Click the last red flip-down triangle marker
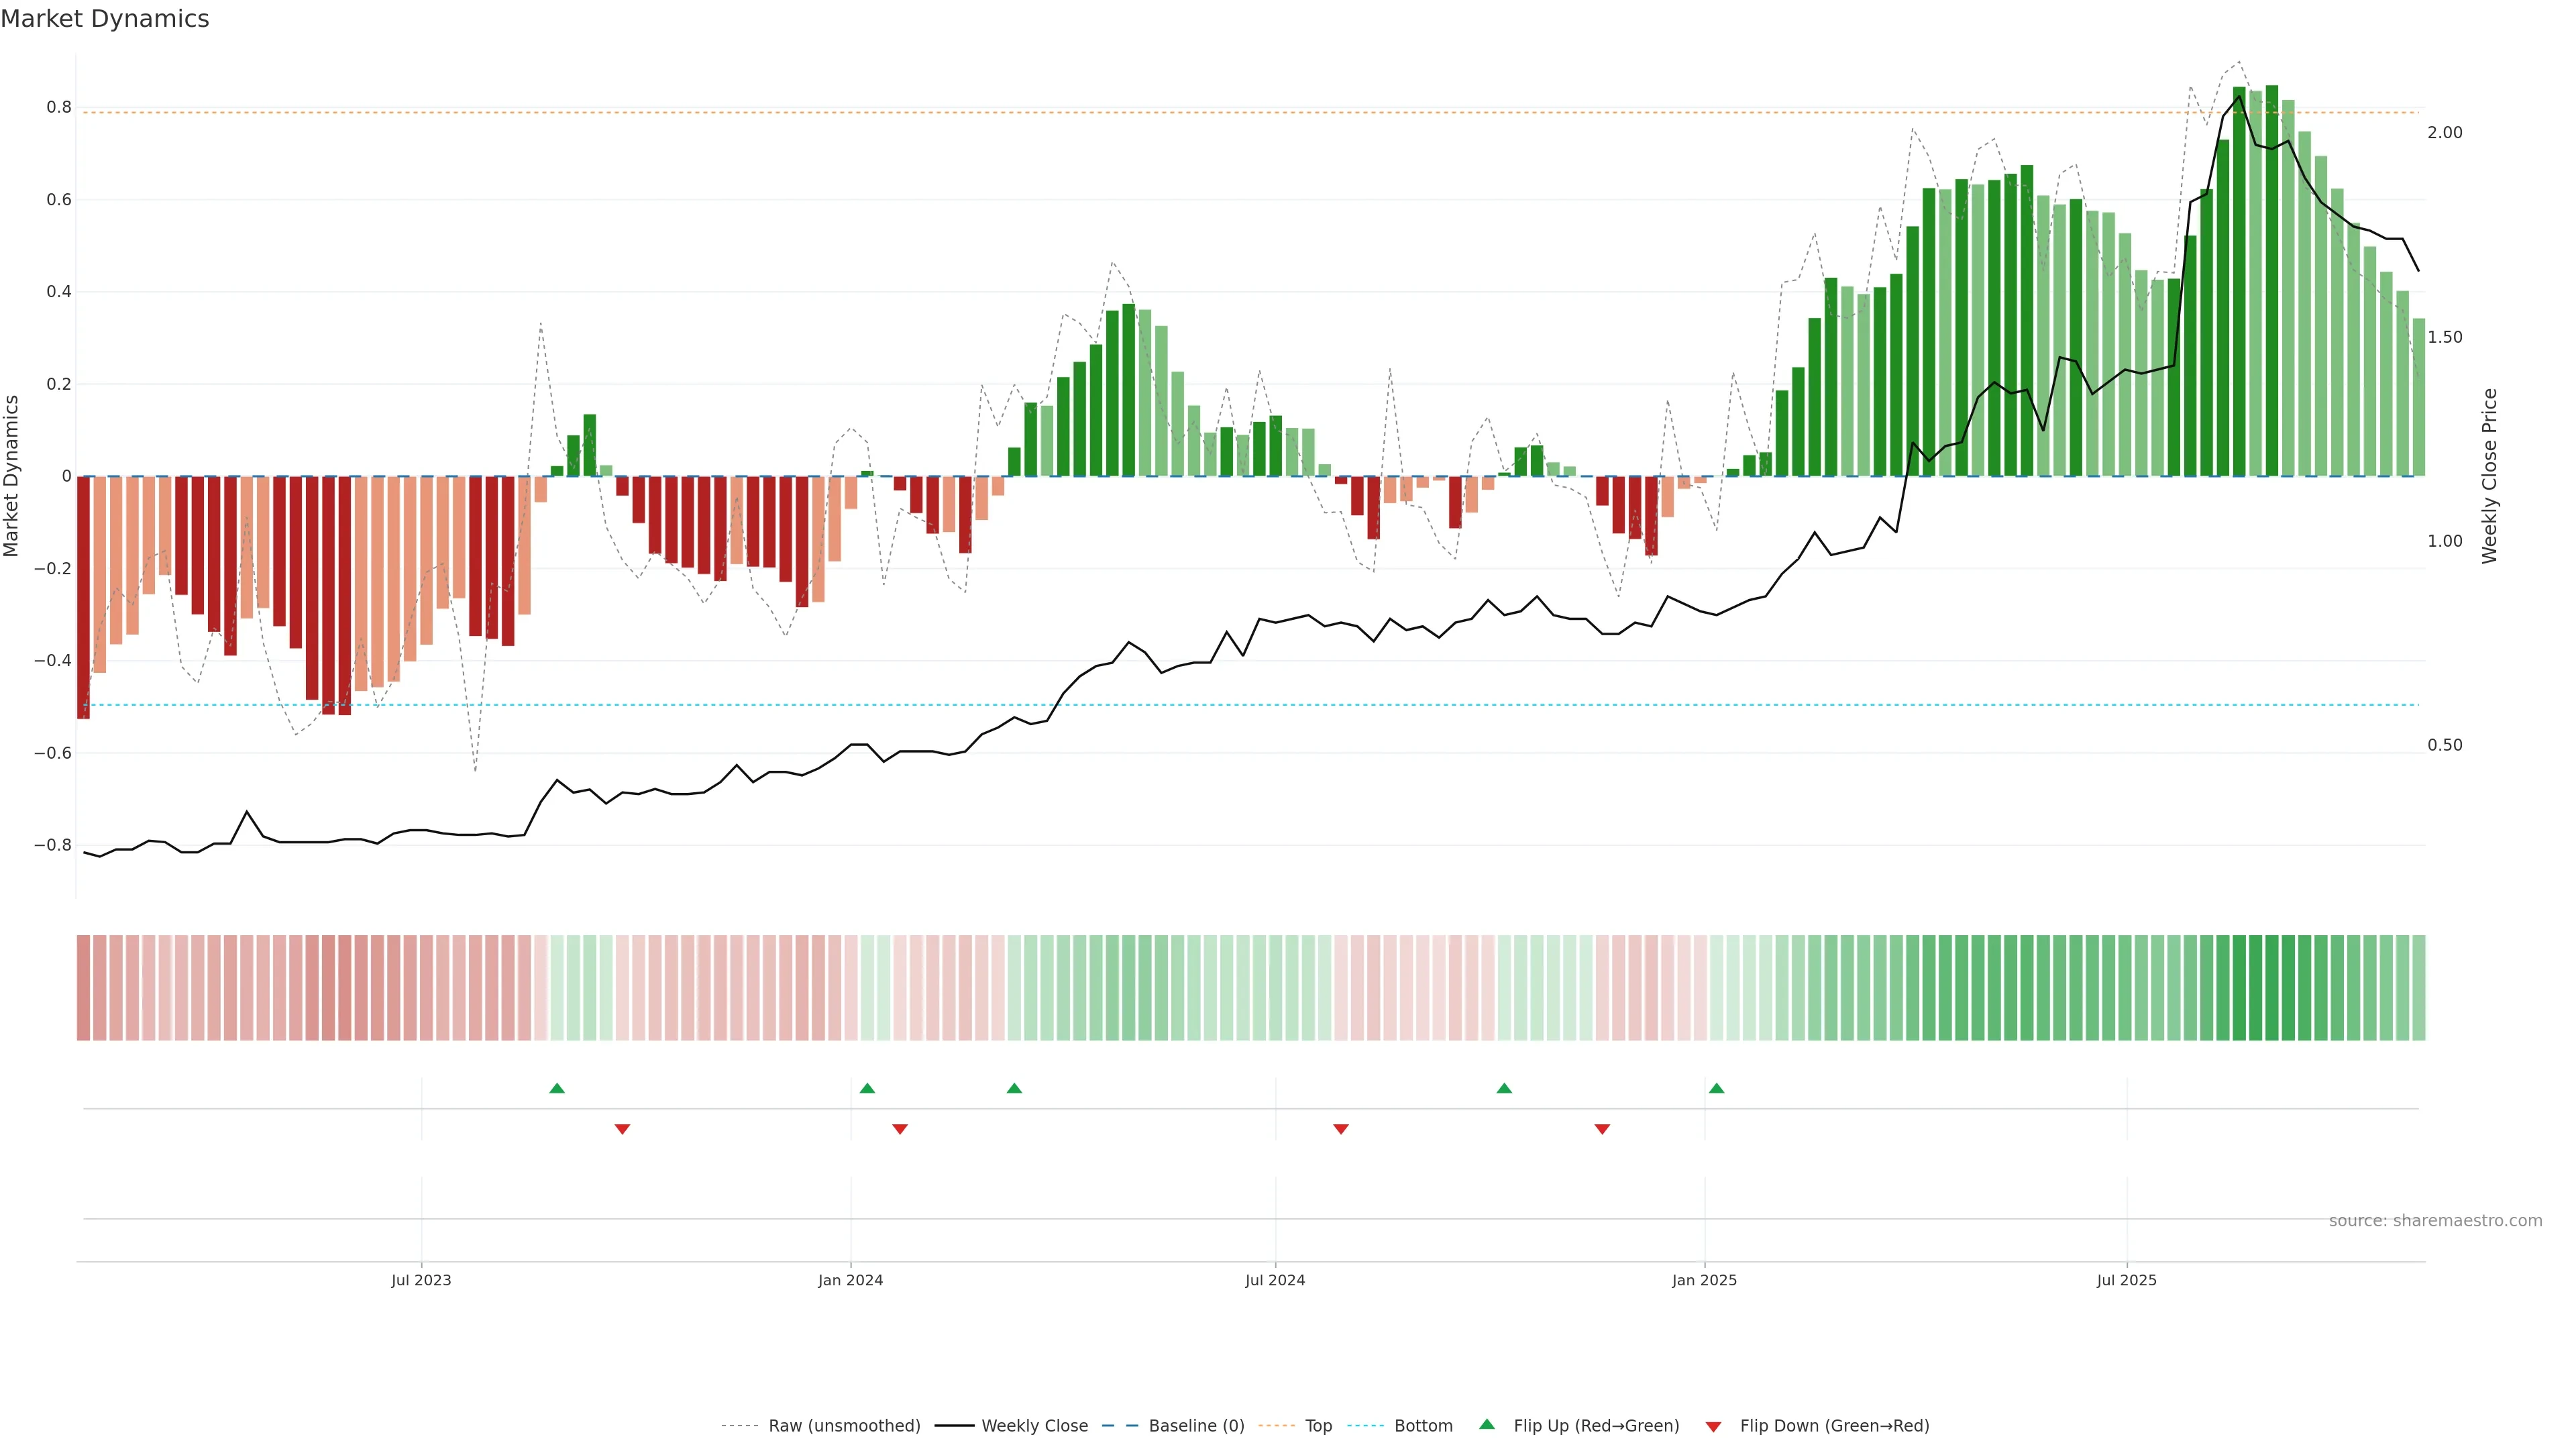This screenshot has width=2576, height=1449. tap(1602, 1129)
